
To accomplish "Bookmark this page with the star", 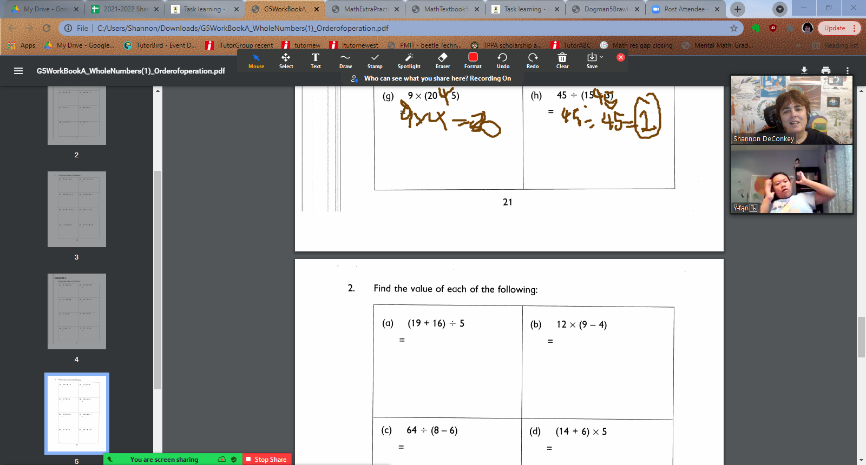I will pyautogui.click(x=734, y=28).
